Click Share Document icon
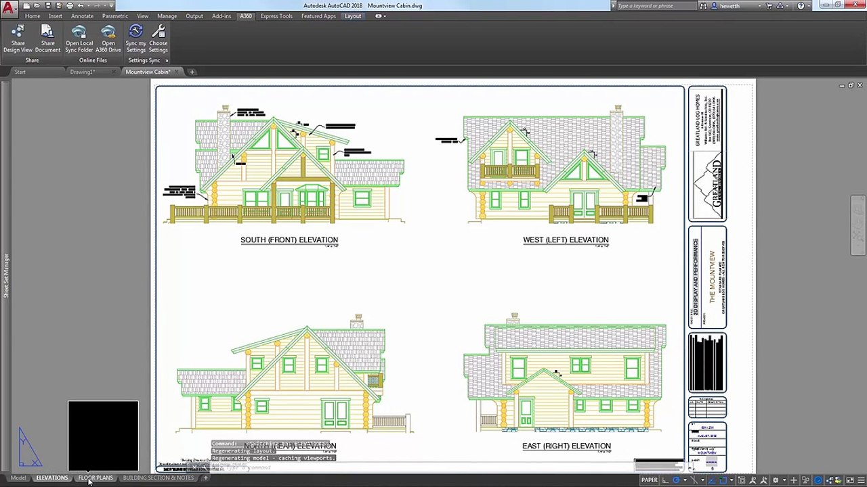This screenshot has width=867, height=487. pyautogui.click(x=47, y=39)
